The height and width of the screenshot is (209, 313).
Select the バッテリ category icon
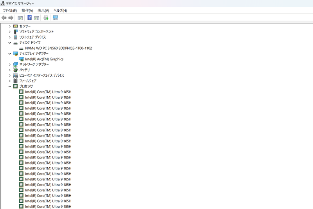15,70
